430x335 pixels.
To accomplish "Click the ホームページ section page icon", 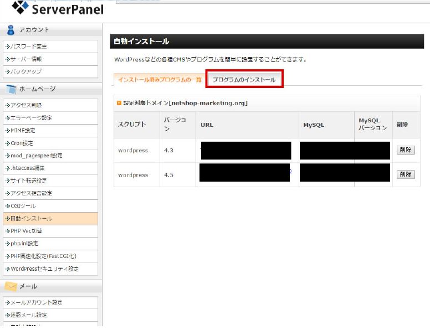I will 11,89.
